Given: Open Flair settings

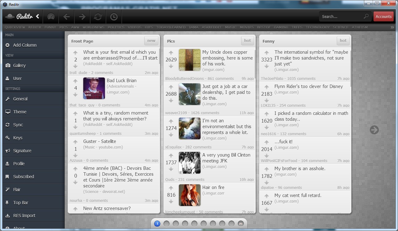Looking at the screenshot, I should click(x=33, y=190).
